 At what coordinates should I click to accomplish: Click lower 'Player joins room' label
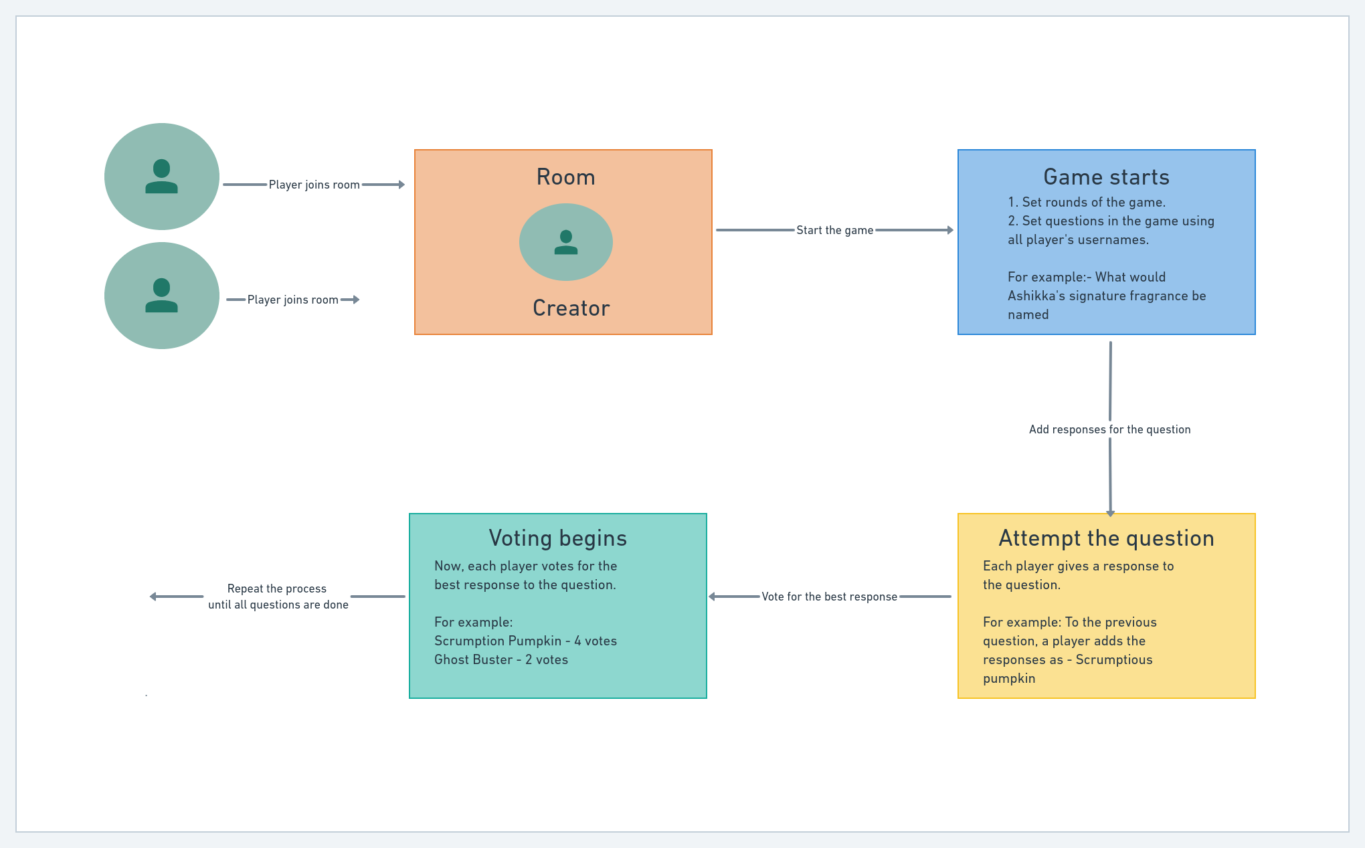pyautogui.click(x=292, y=300)
